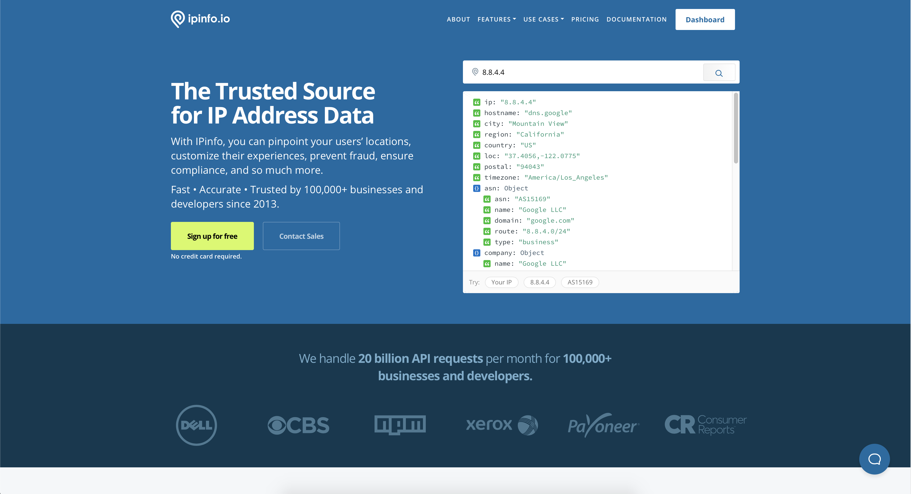Collapse the asn Object node
The width and height of the screenshot is (911, 494).
[477, 189]
